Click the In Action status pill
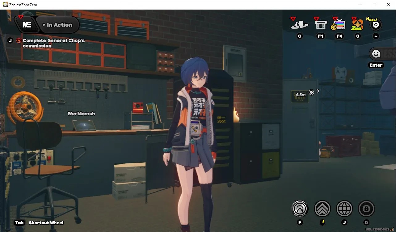The width and height of the screenshot is (396, 232). [58, 25]
